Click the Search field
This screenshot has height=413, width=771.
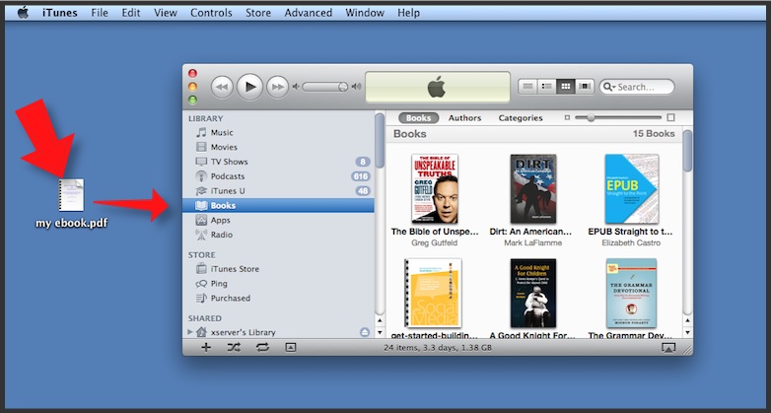click(x=637, y=87)
